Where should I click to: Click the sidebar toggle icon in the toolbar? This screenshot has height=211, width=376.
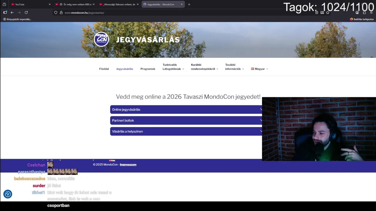(5, 12)
